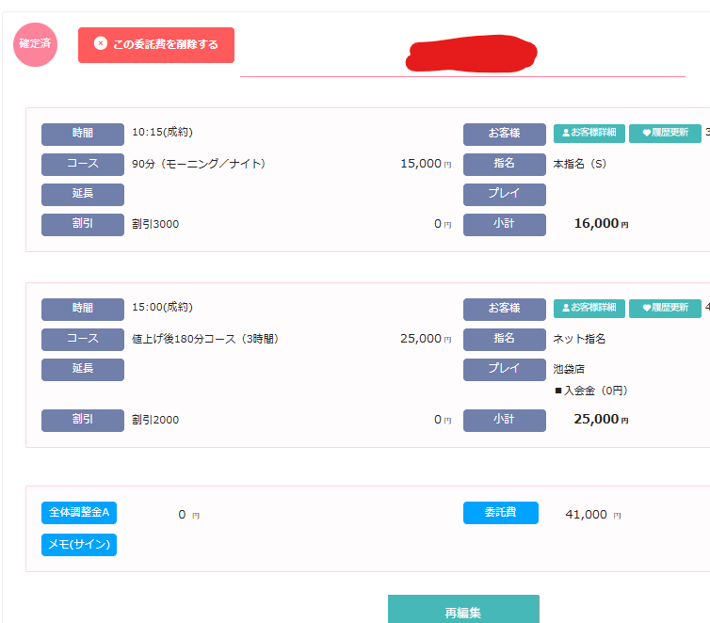Screen dimensions: 710x623
Task: Select the 小計 label showing 16,000円
Action: coord(504,224)
